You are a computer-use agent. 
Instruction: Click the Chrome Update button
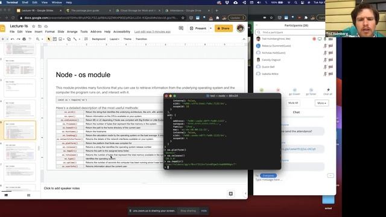237,17
